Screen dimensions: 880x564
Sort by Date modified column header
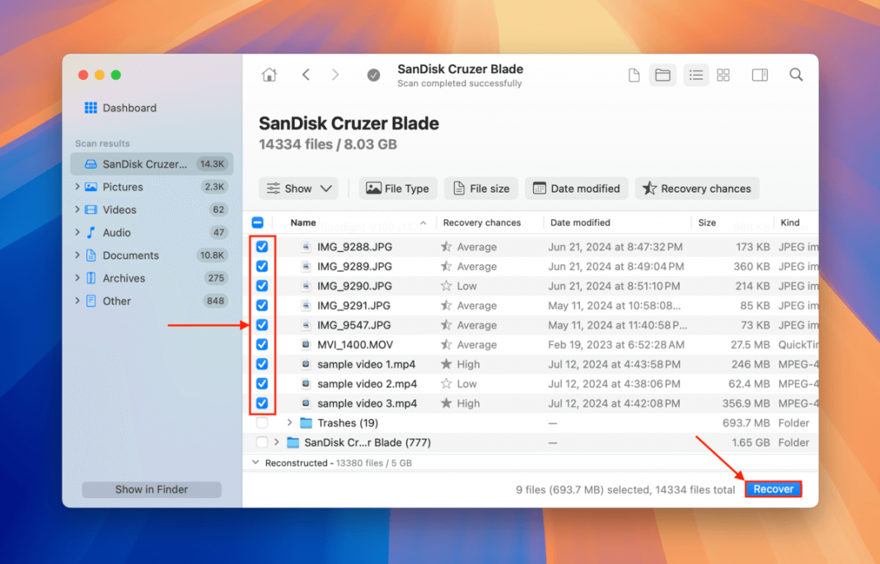(x=580, y=222)
